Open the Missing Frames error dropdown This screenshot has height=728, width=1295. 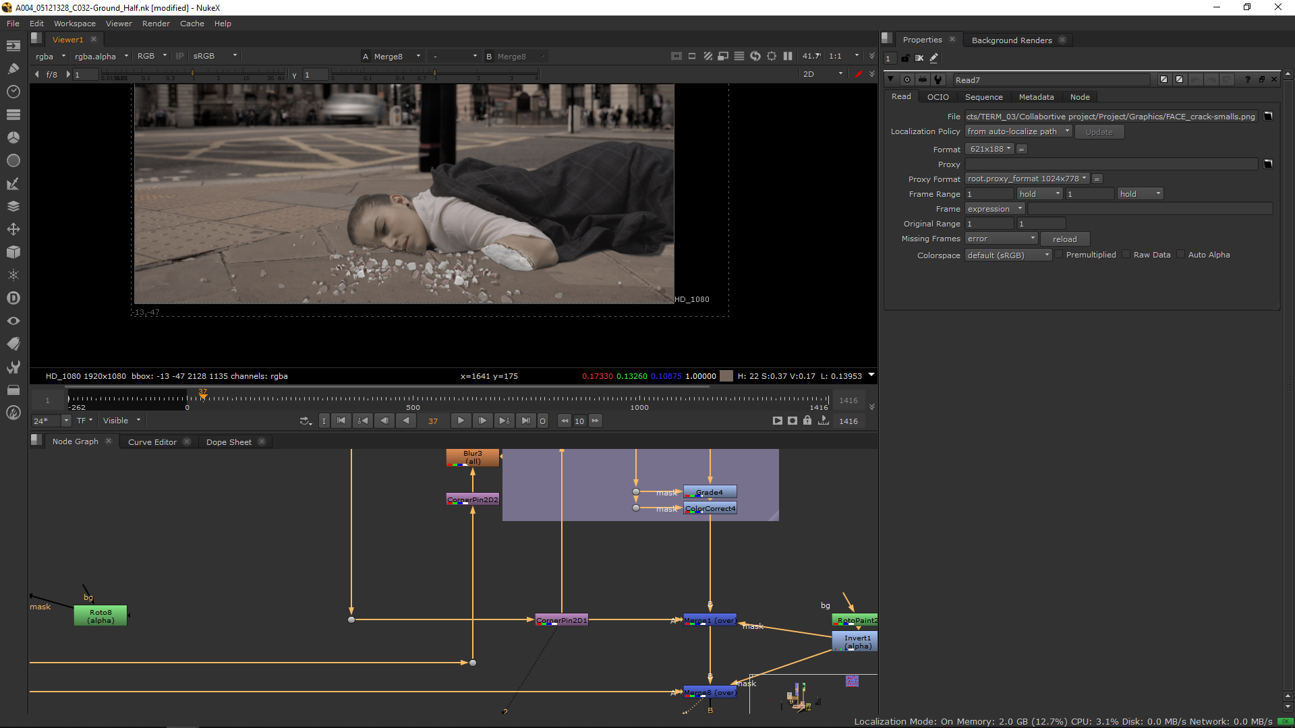(1001, 239)
